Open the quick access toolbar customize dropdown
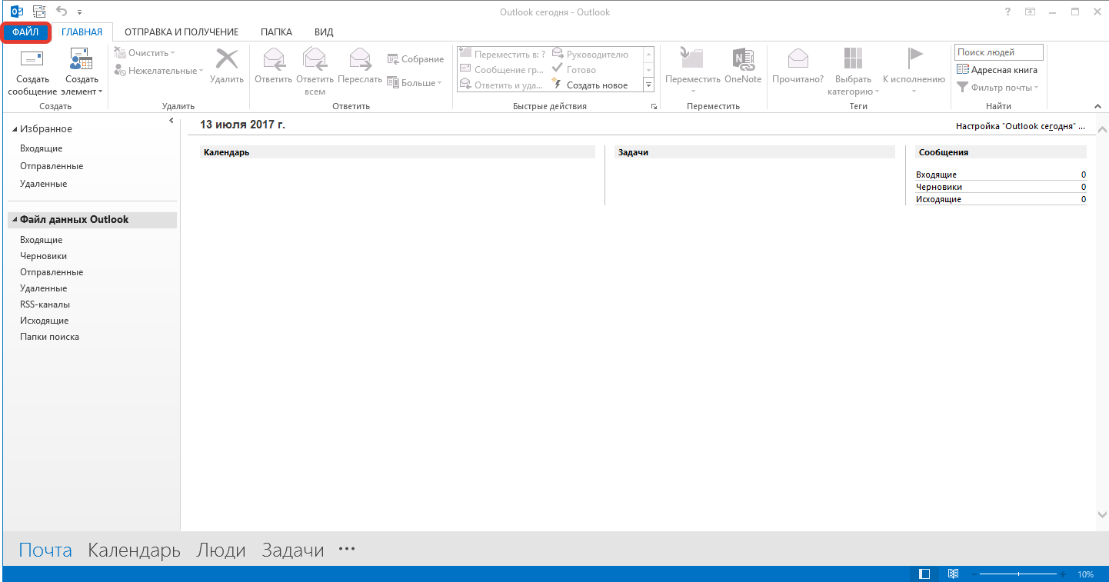Image resolution: width=1109 pixels, height=582 pixels. 80,12
